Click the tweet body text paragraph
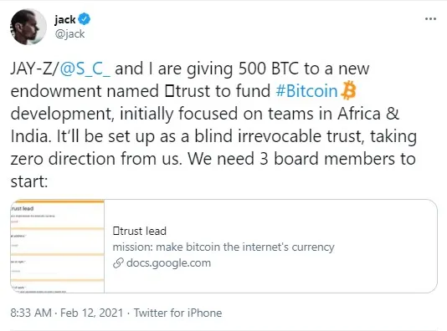The height and width of the screenshot is (331, 447). [213, 125]
